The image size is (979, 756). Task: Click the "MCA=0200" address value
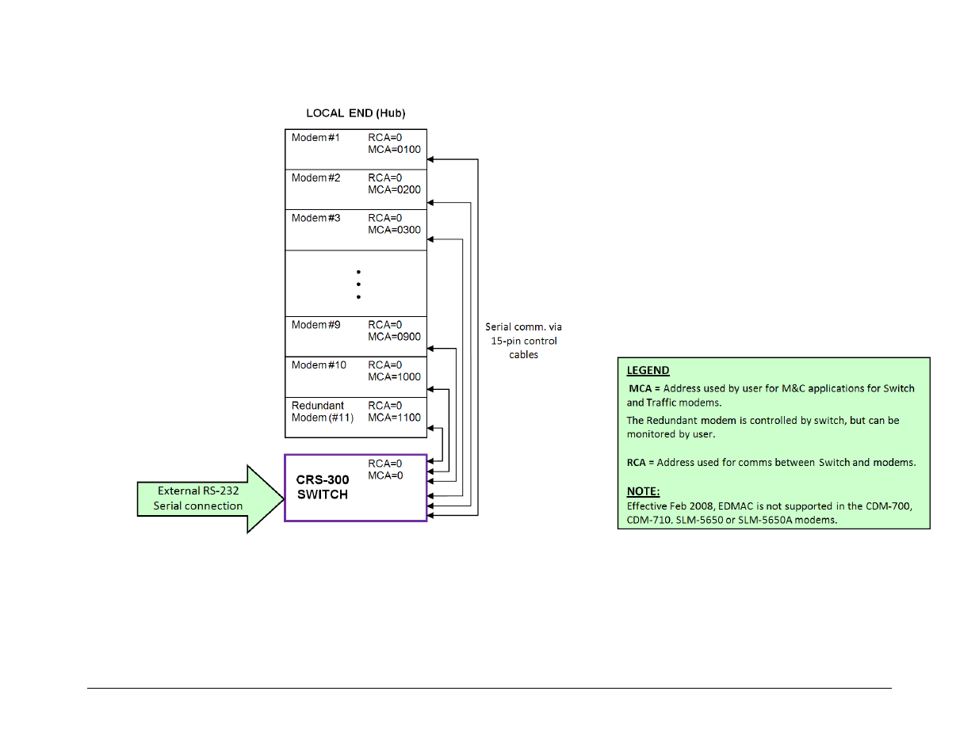394,190
